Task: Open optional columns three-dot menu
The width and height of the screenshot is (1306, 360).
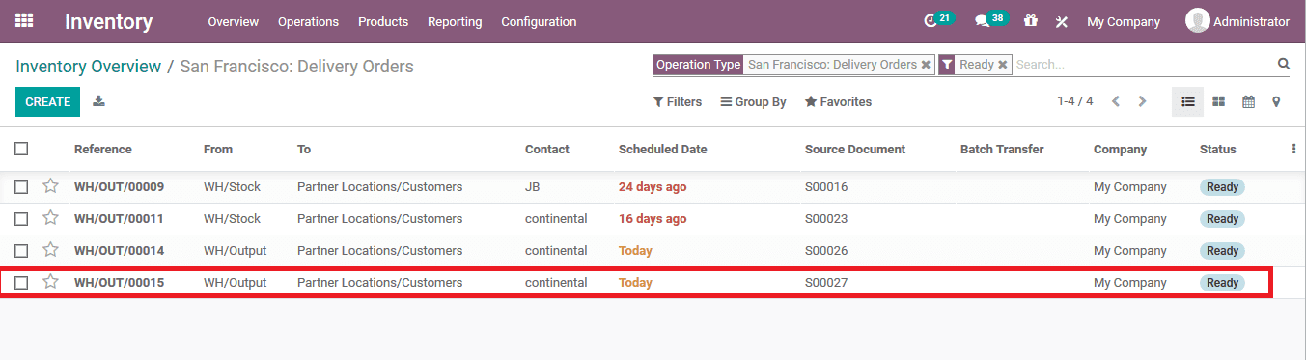Action: [1293, 149]
